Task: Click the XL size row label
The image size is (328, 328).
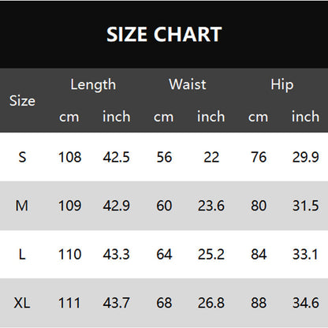Action: (x=22, y=303)
